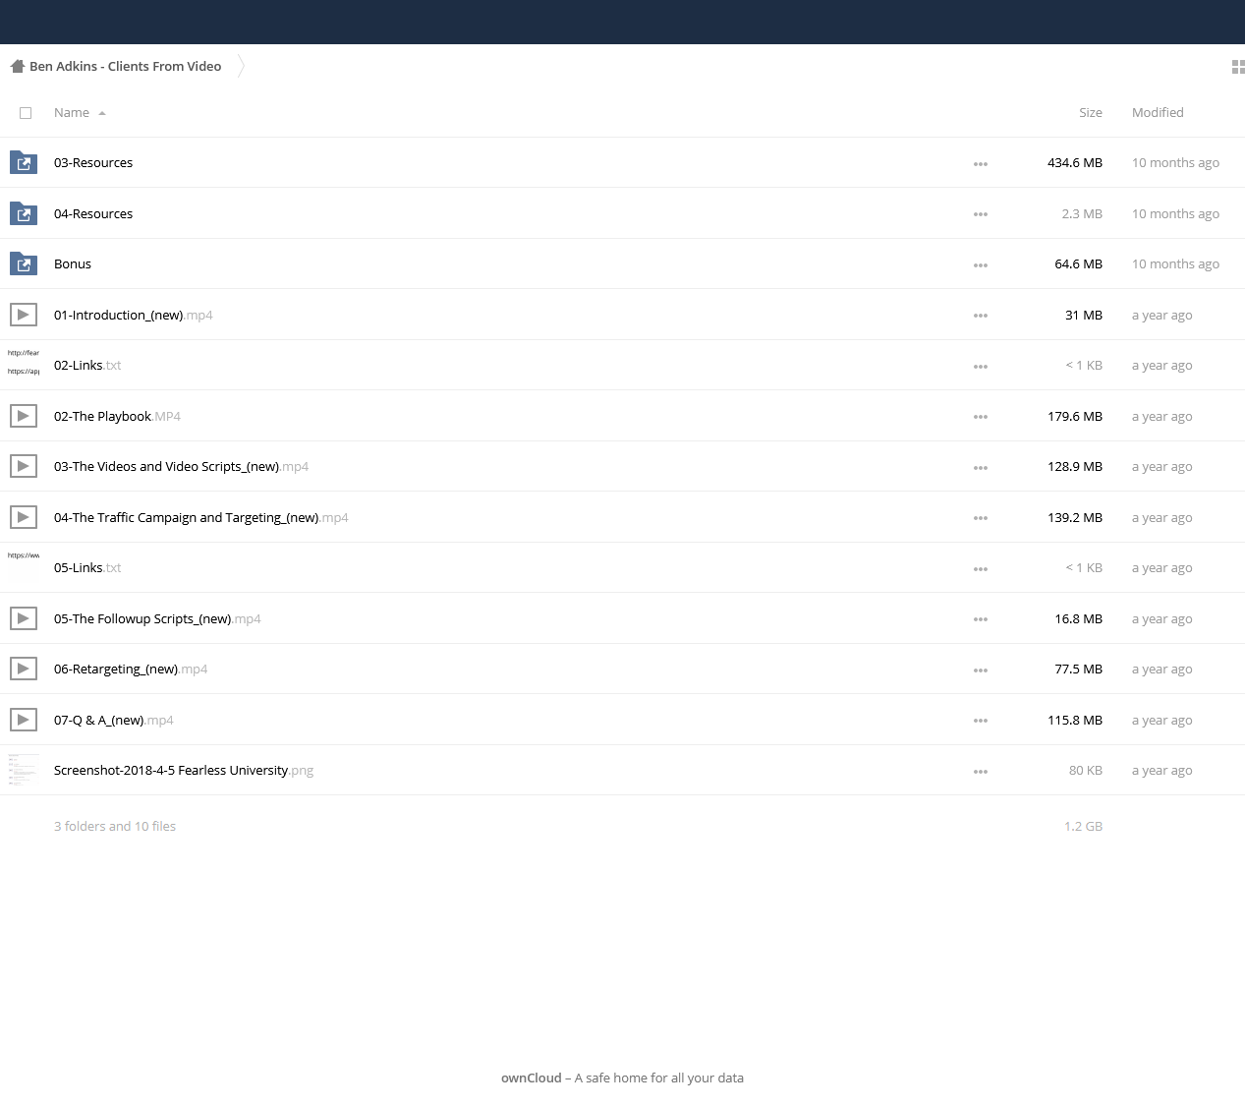Open more actions for 02-Links.txt
This screenshot has height=1107, width=1245.
pos(981,367)
